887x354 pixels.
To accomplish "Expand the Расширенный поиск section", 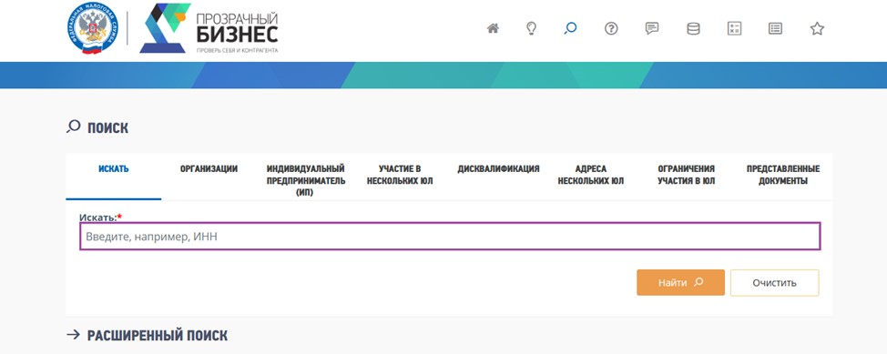I will [148, 335].
